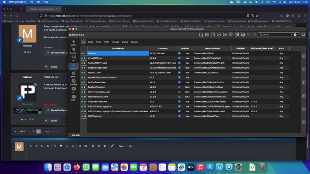
Task: Click the fabiosun username link
Action: 28,77
